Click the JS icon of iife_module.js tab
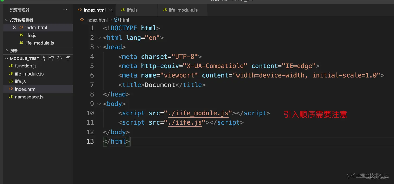 coord(165,10)
